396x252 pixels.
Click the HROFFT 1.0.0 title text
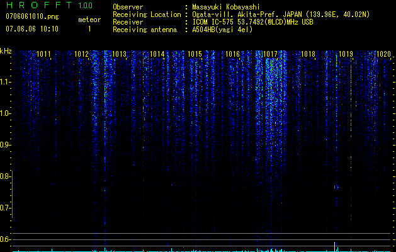pos(50,5)
